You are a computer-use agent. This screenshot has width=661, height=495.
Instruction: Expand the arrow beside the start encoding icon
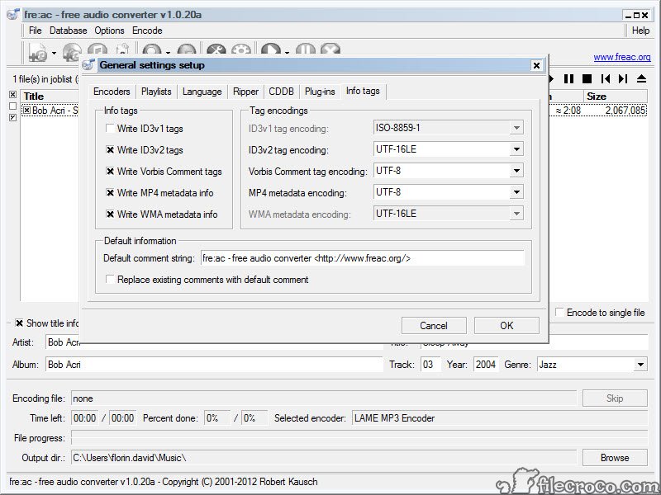287,53
